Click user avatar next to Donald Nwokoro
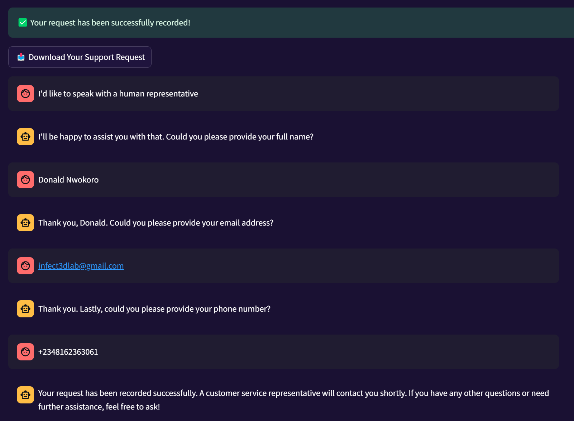 pyautogui.click(x=25, y=180)
